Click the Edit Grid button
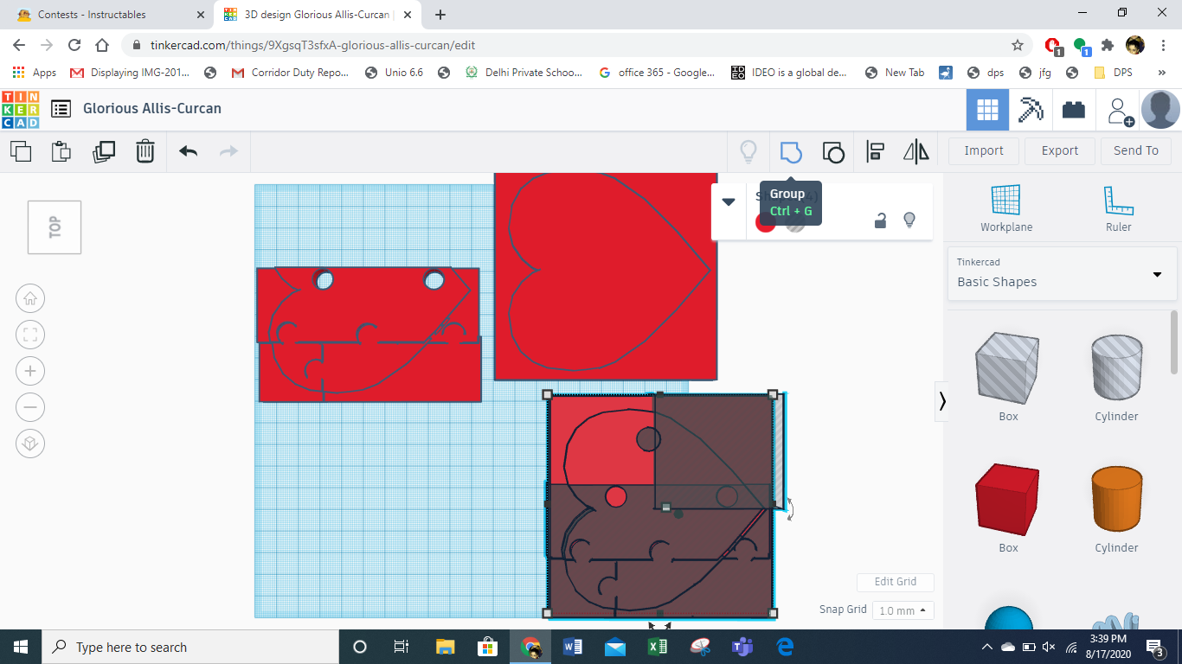1182x664 pixels. (x=896, y=582)
